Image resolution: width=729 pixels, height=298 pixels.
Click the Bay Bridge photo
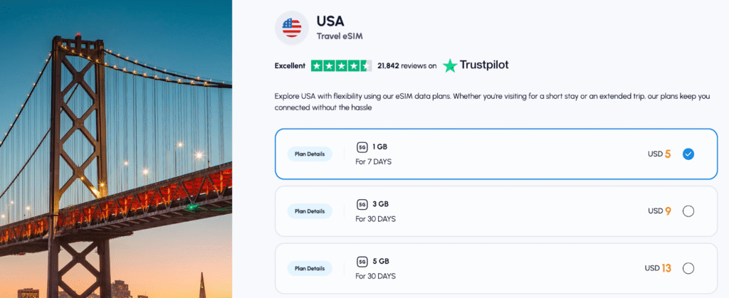coord(115,149)
